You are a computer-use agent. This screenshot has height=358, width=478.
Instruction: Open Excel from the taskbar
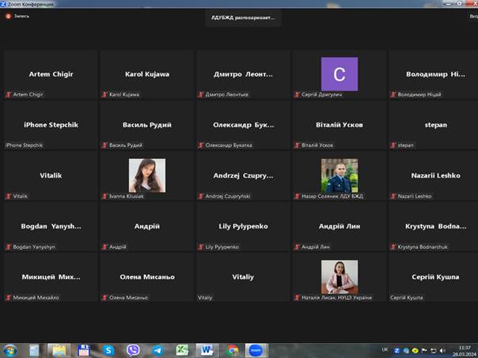click(182, 350)
